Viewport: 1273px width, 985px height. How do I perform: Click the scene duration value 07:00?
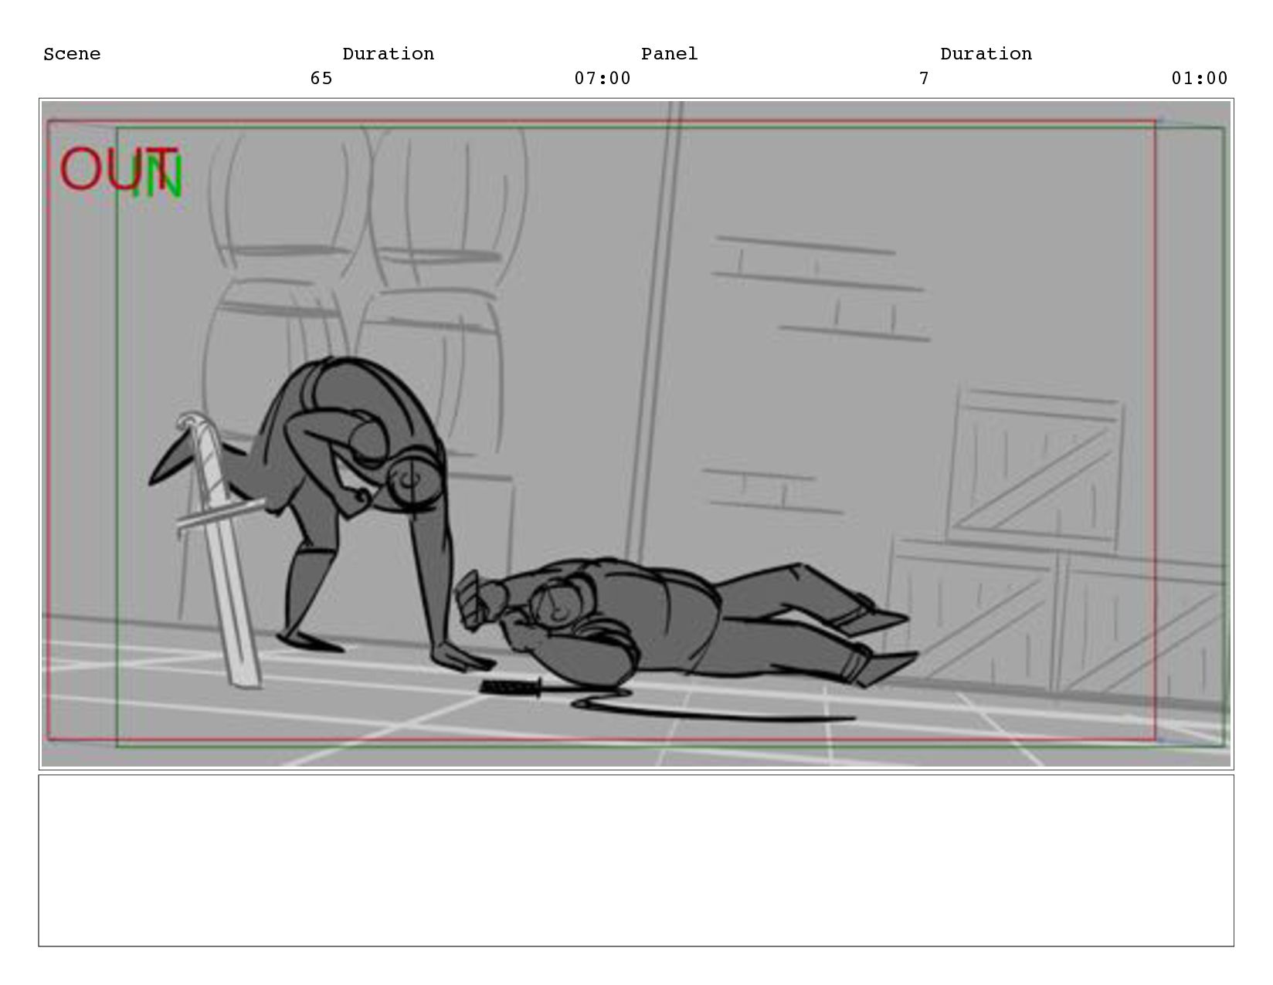click(603, 78)
